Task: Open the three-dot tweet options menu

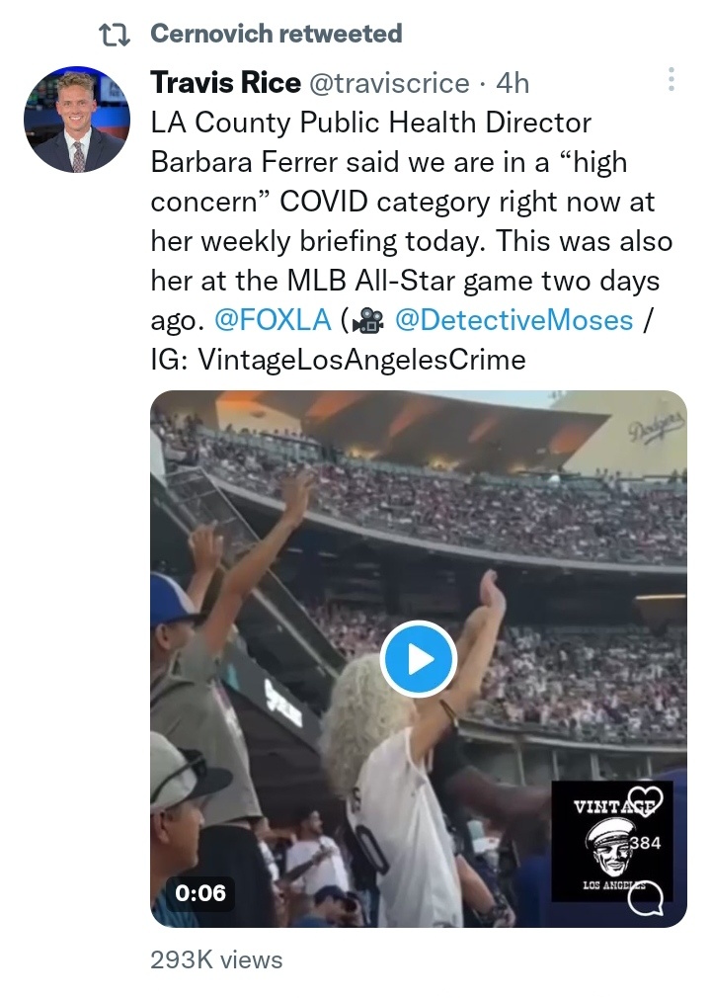Action: click(x=671, y=80)
